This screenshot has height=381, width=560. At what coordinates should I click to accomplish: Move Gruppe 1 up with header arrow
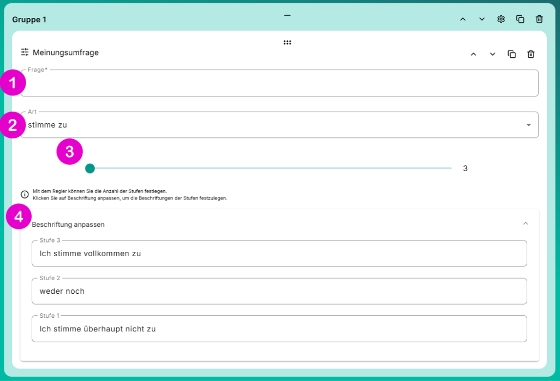coord(462,19)
